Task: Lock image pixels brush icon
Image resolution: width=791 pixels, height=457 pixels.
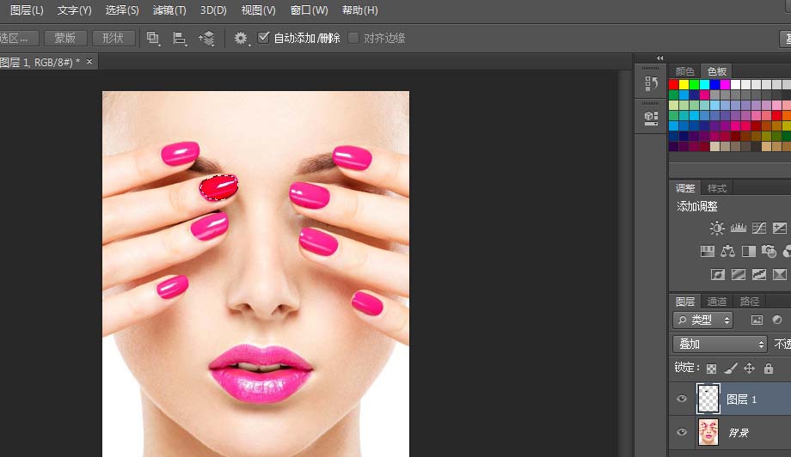Action: pos(730,369)
